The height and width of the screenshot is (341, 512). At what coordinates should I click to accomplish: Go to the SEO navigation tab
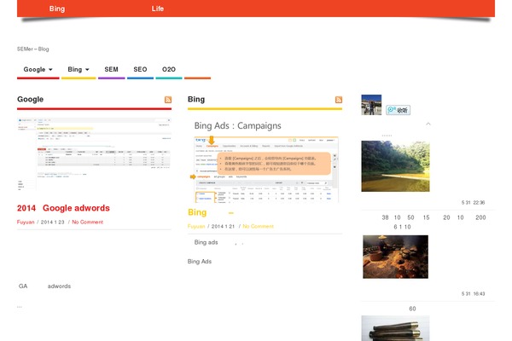(x=140, y=70)
